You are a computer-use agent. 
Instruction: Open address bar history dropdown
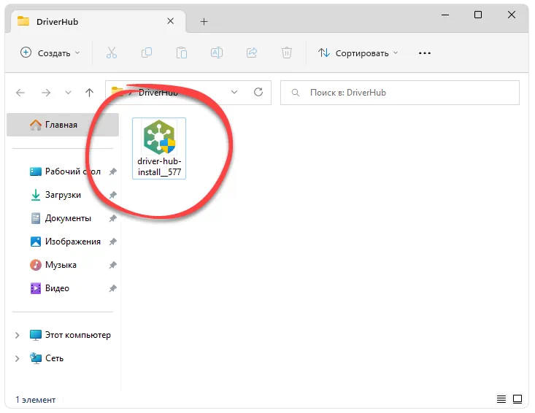(x=234, y=92)
